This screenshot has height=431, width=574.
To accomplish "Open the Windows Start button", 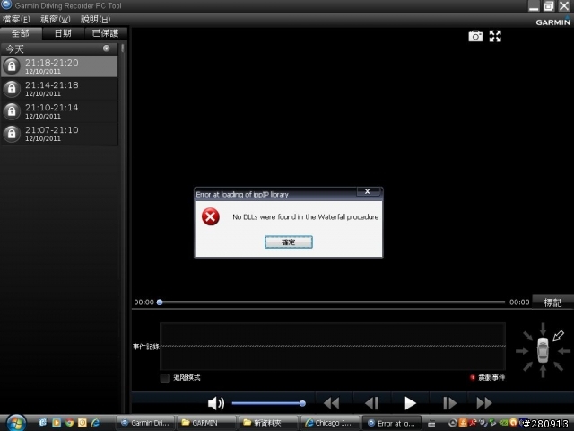I will coord(16,423).
